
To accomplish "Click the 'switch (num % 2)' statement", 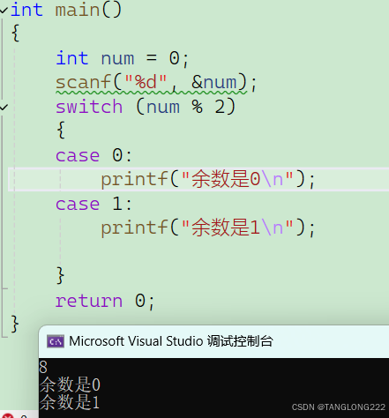I will pyautogui.click(x=146, y=107).
